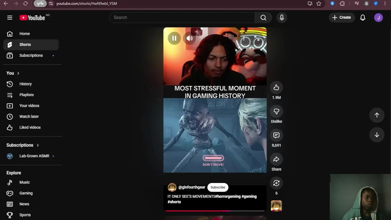Open the browser extensions puzzle icon

pyautogui.click(x=342, y=3)
